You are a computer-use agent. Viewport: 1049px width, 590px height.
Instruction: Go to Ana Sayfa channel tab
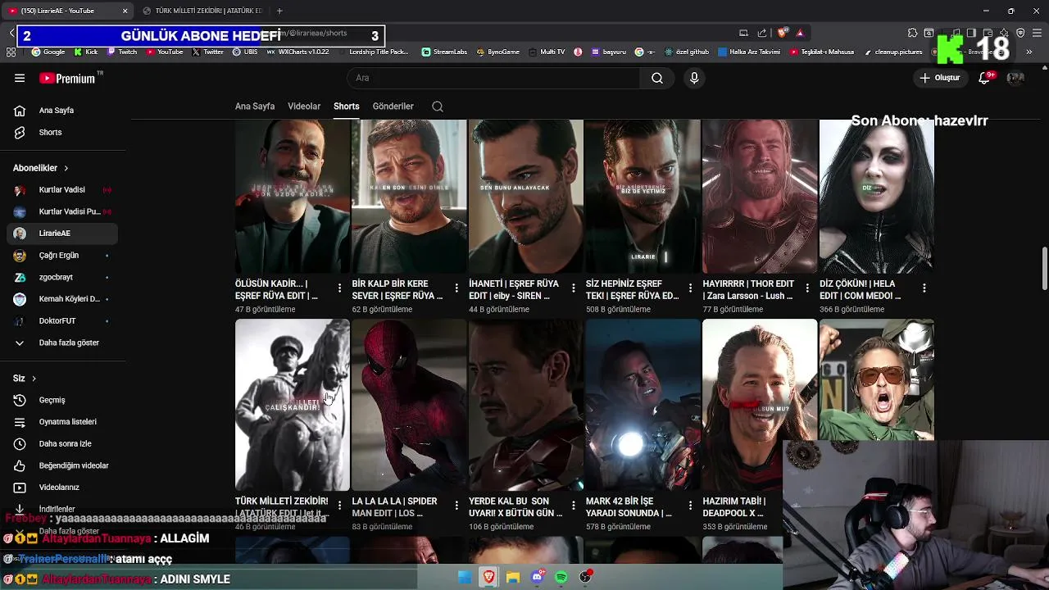(x=255, y=107)
